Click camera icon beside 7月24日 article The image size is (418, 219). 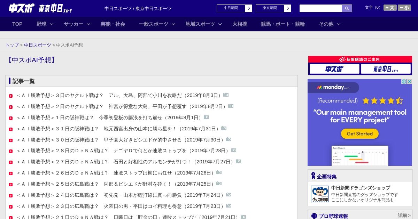coord(229,195)
